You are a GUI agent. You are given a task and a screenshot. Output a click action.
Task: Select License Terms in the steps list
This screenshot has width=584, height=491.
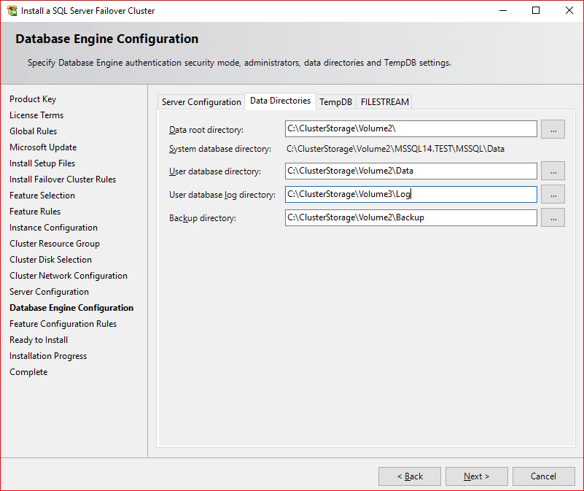36,115
